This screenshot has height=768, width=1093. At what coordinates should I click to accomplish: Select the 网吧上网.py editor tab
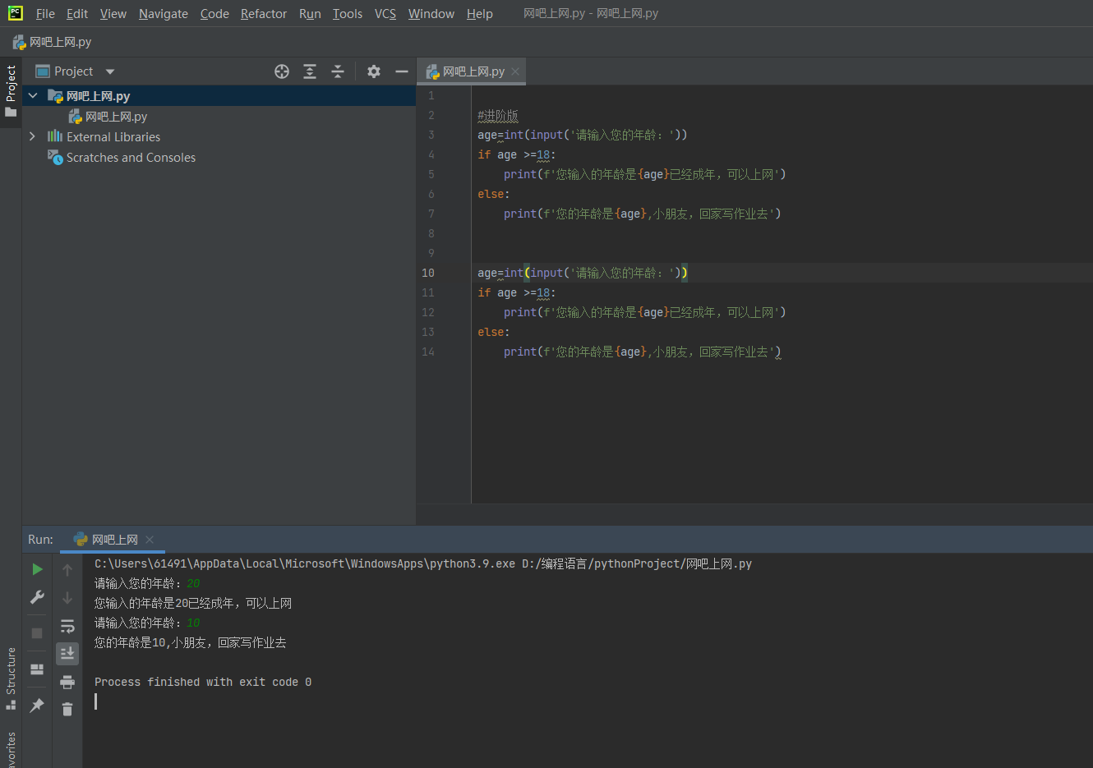click(x=473, y=71)
